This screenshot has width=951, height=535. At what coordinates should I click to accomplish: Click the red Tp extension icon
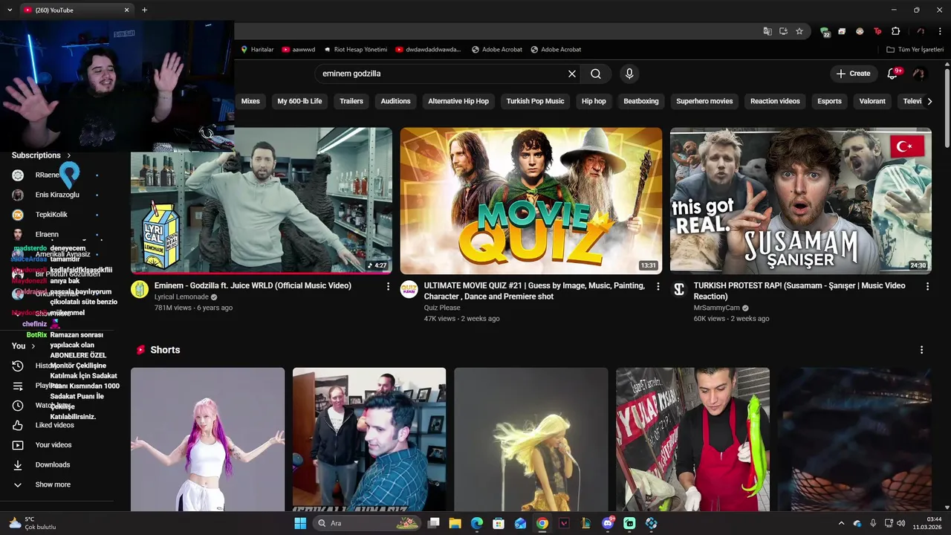(877, 31)
